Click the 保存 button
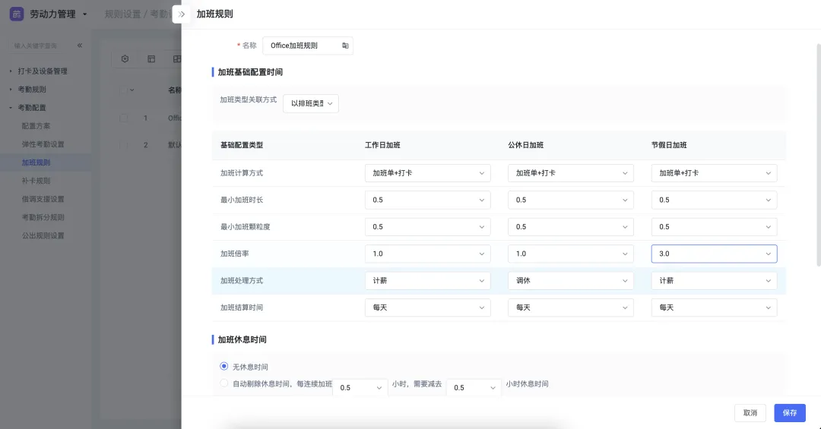This screenshot has height=429, width=821. tap(789, 413)
